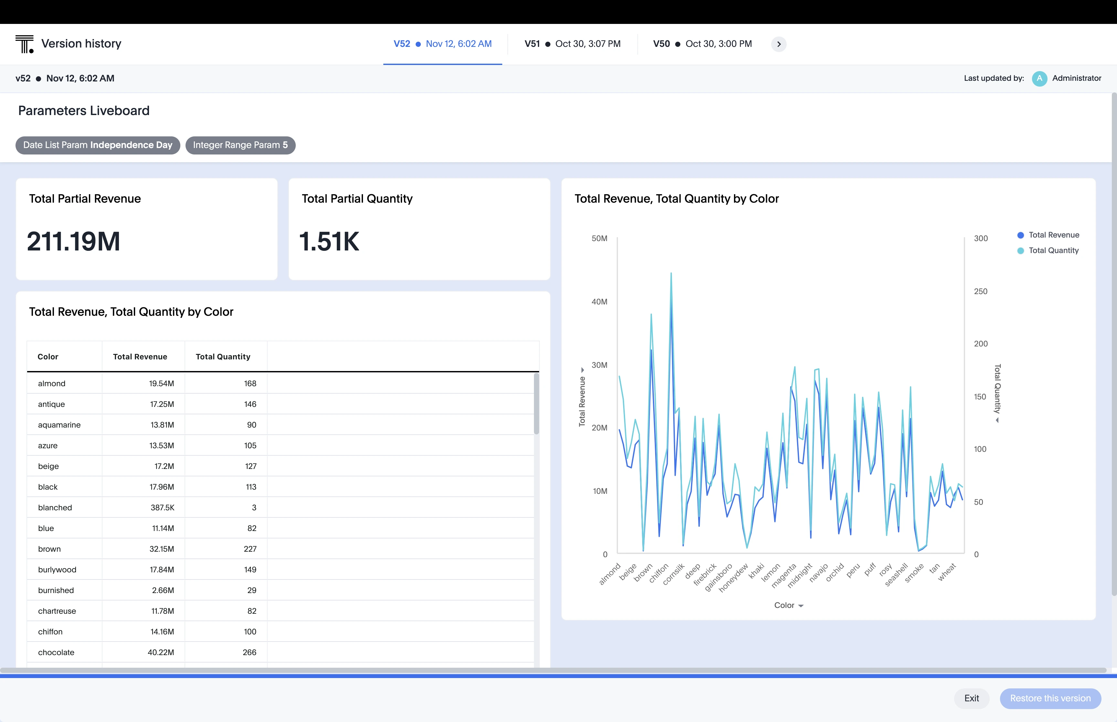Click the Color column header

point(48,357)
